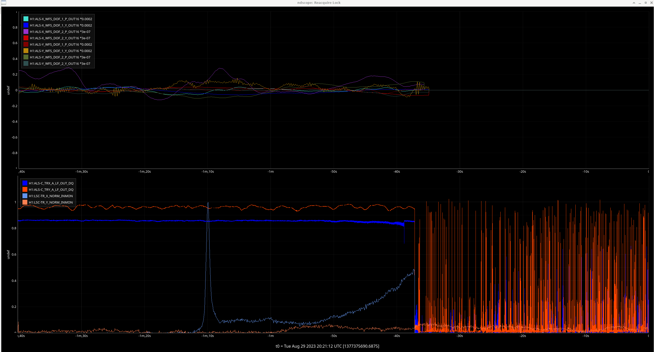Select legend label H1:ALS-X_WFS_DOF_2_P_OUT16 *3e-07
The width and height of the screenshot is (654, 352).
pos(60,32)
